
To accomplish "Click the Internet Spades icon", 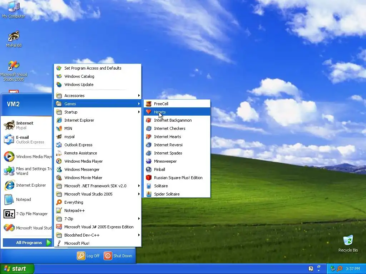I will click(148, 153).
